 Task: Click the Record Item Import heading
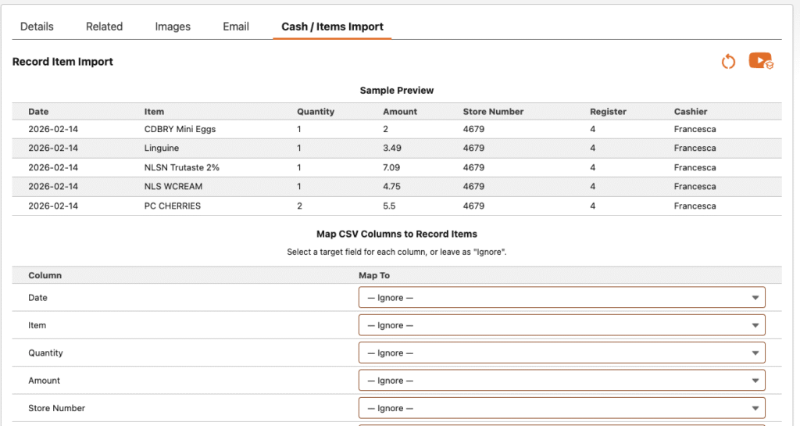tap(62, 62)
